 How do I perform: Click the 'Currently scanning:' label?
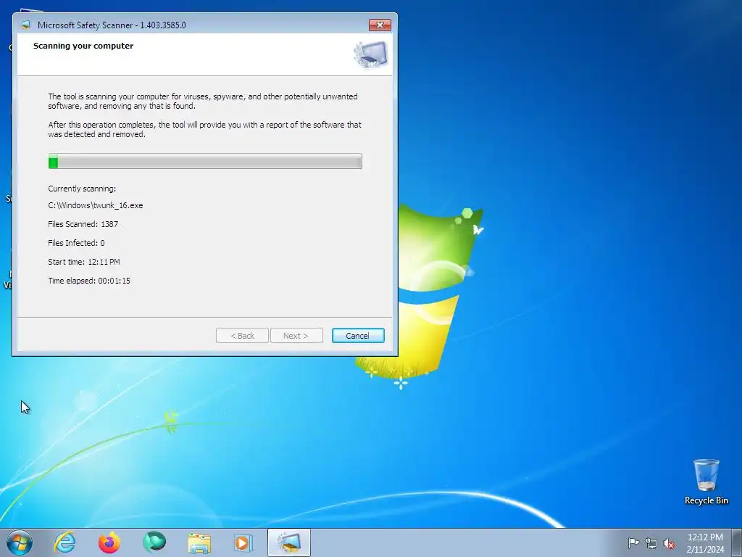click(x=82, y=189)
